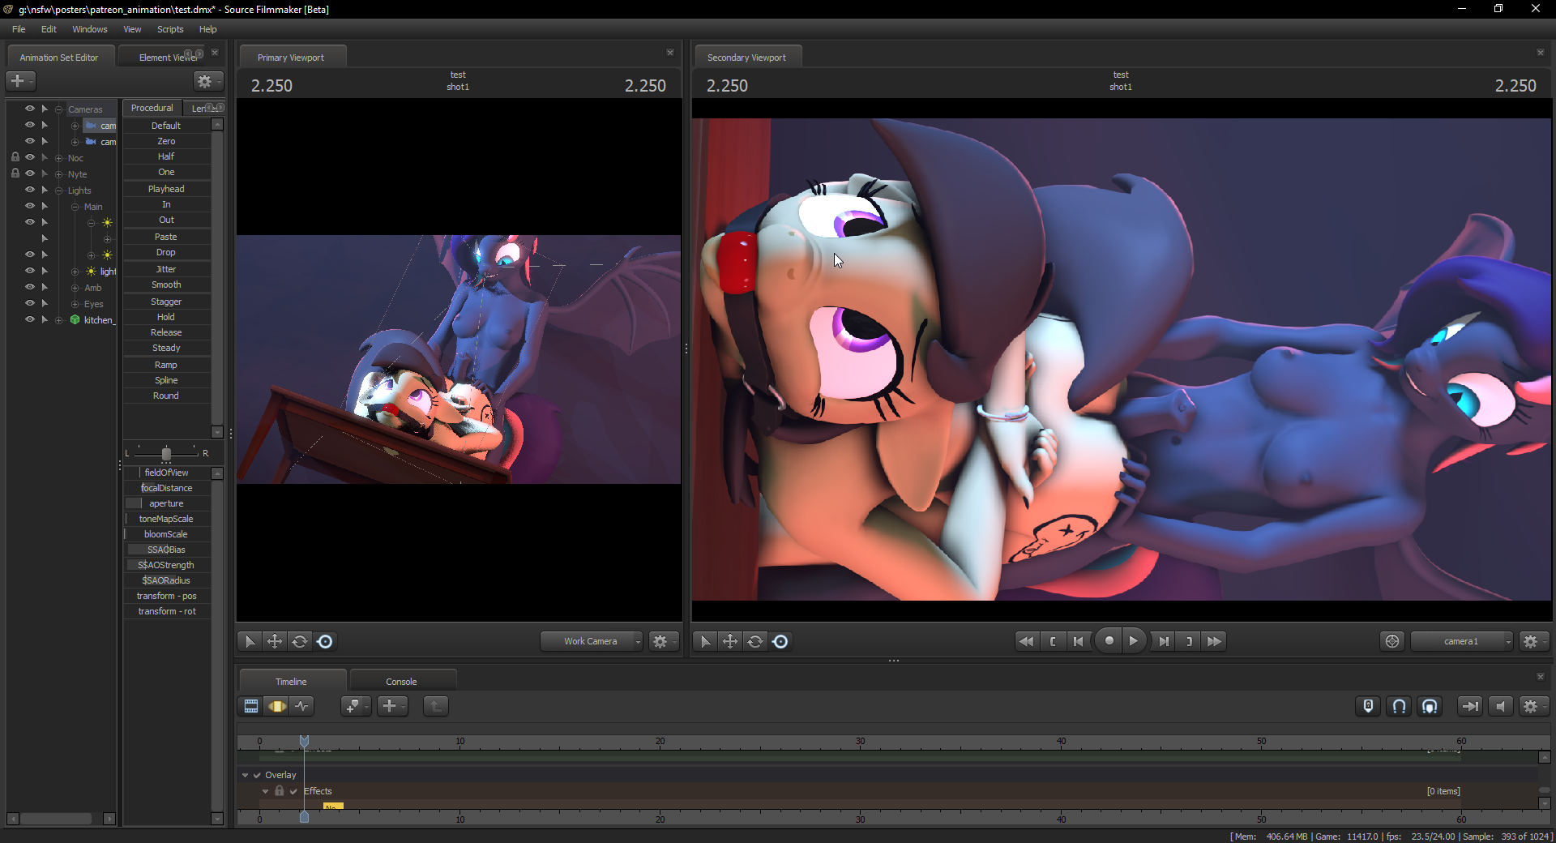This screenshot has width=1556, height=843.
Task: Apply the Playhead procedural preset
Action: click(166, 189)
